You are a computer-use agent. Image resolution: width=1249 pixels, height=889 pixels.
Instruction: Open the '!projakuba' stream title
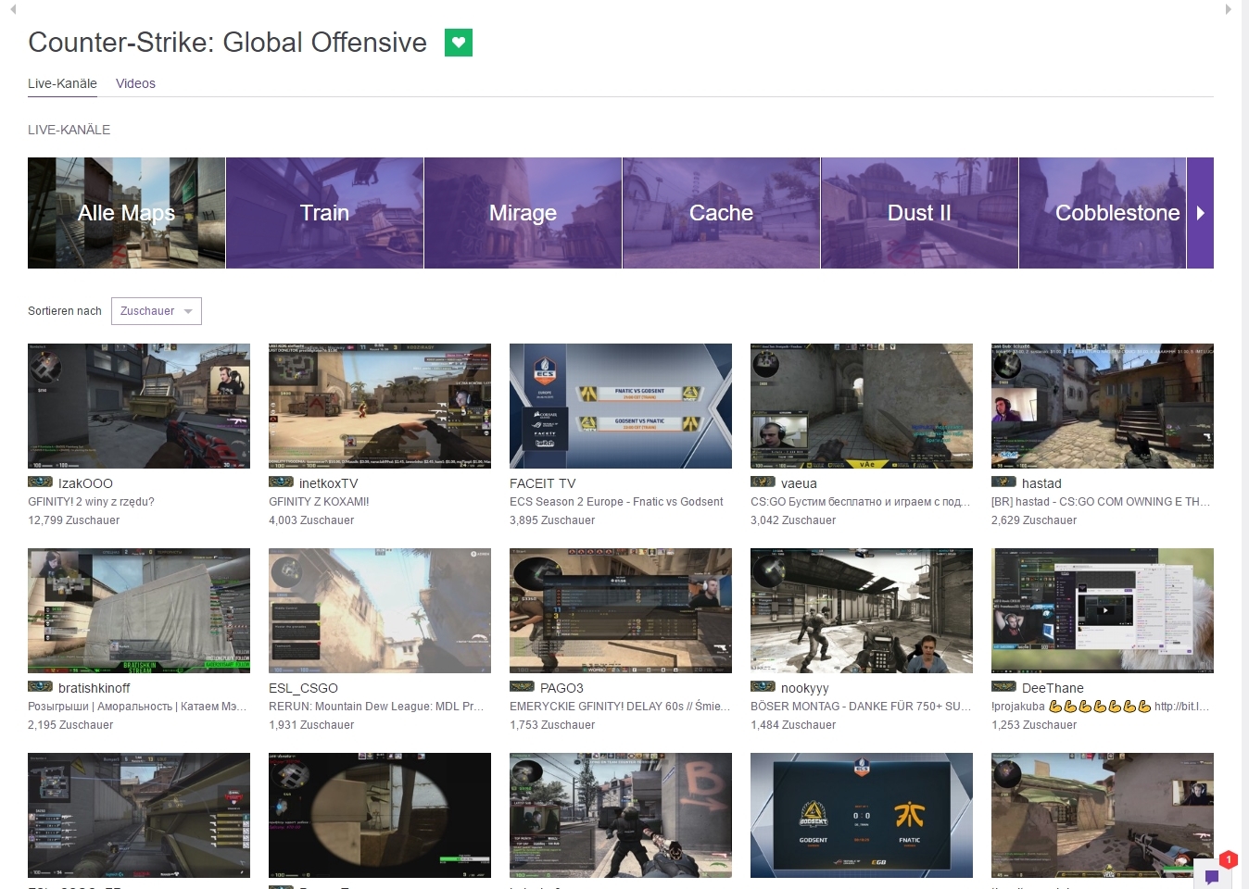click(x=1100, y=707)
